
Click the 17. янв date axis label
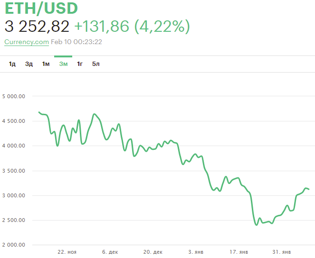[x=239, y=252]
